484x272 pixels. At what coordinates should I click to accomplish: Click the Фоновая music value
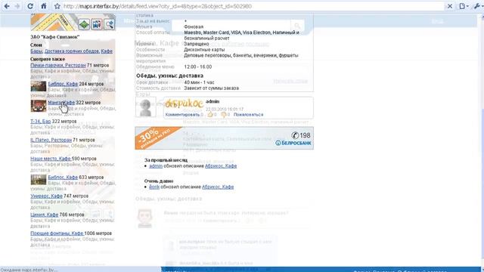point(194,27)
